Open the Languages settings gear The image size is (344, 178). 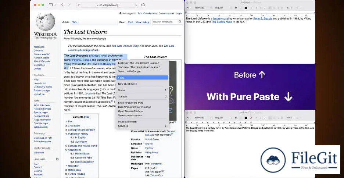coord(57,159)
